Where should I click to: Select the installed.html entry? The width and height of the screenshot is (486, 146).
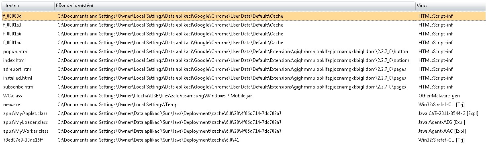[x=17, y=78]
